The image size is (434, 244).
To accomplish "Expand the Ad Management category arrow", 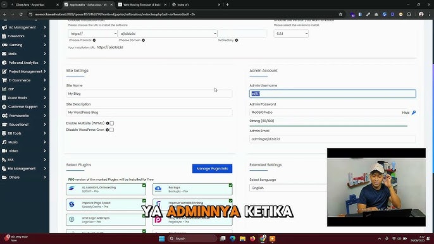I will point(45,27).
